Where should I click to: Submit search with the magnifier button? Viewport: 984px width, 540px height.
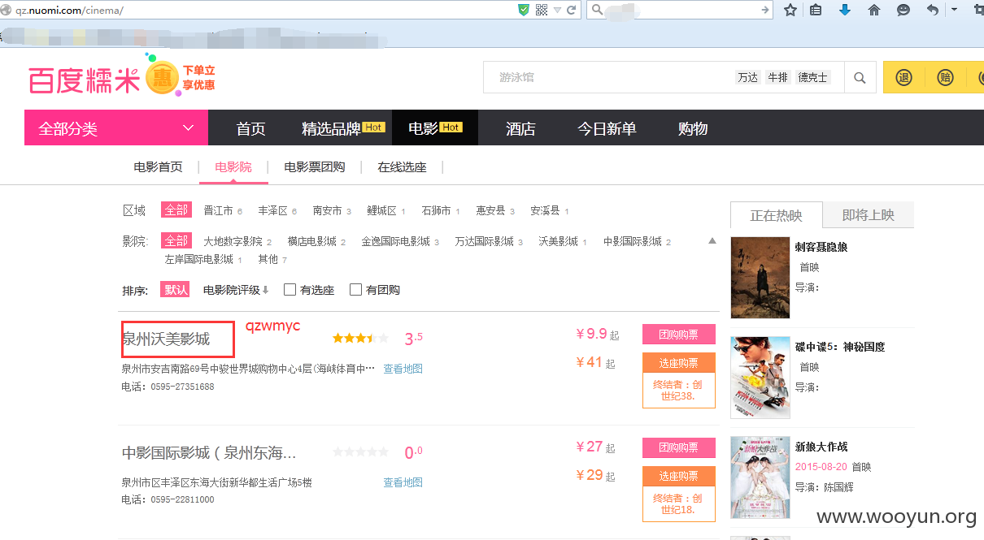click(x=860, y=78)
